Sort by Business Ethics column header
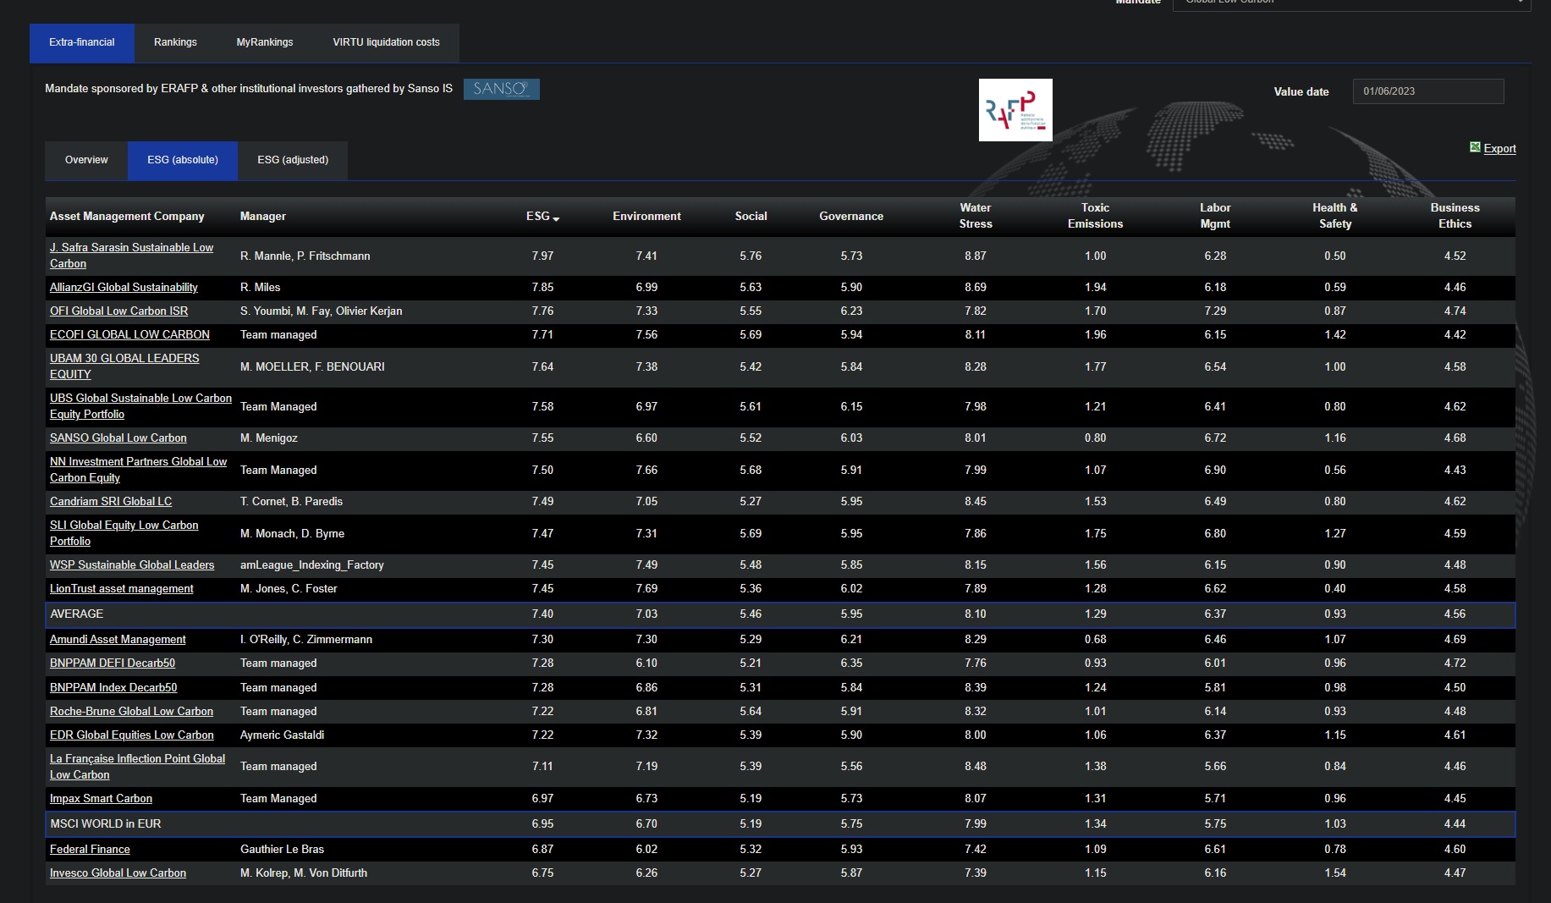 coord(1455,216)
